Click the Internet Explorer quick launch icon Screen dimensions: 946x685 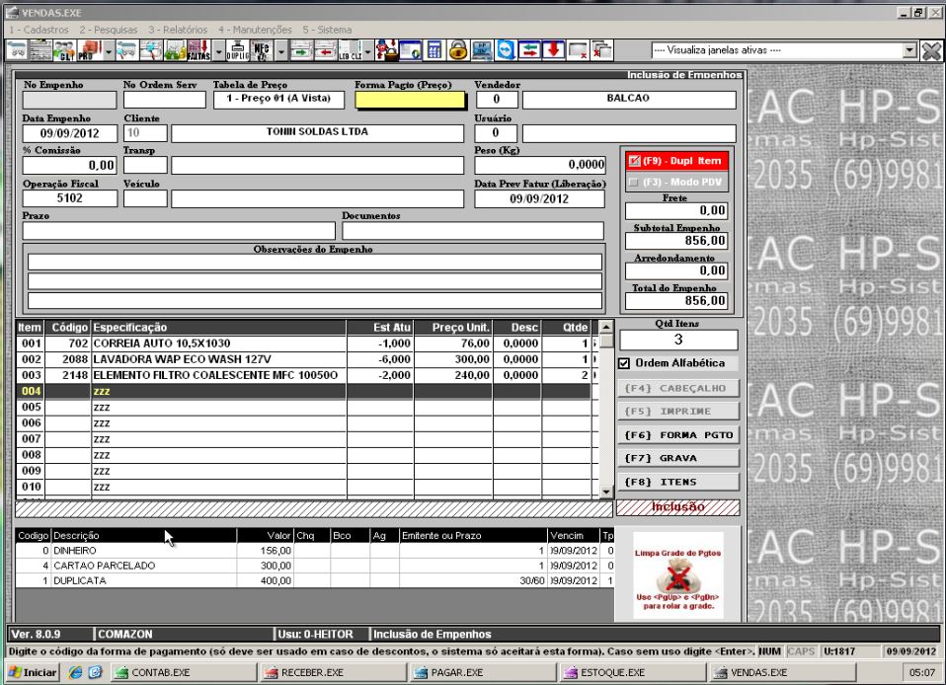point(75,672)
